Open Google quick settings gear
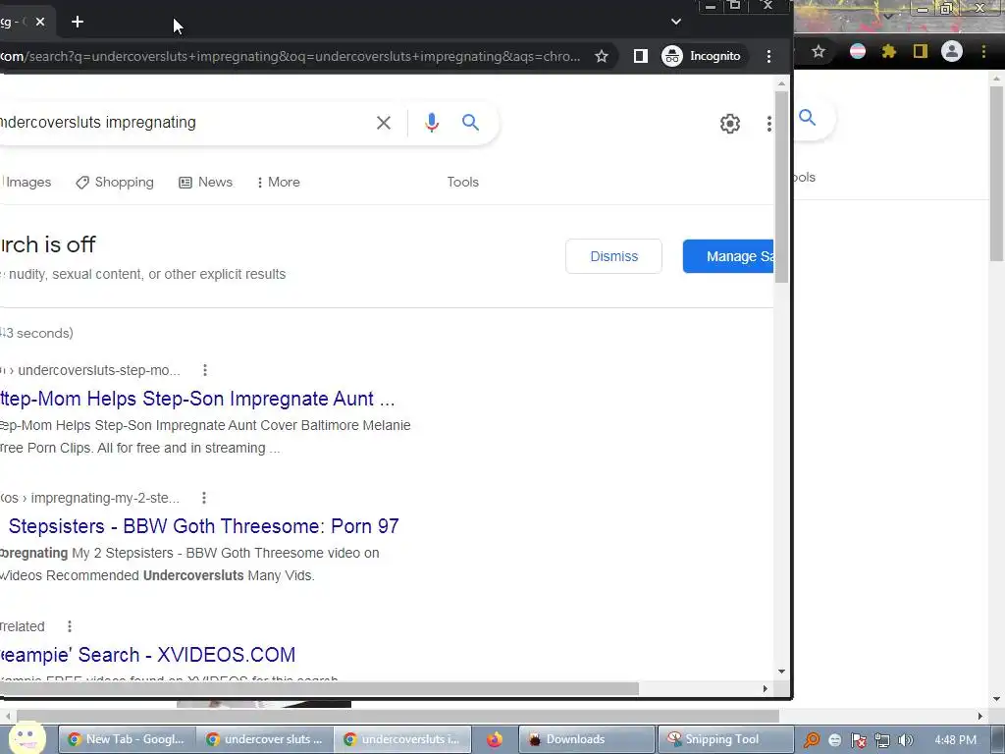Viewport: 1005px width, 754px height. [x=730, y=123]
